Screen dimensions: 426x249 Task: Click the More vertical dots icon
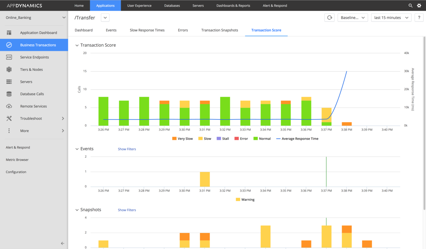(x=9, y=131)
